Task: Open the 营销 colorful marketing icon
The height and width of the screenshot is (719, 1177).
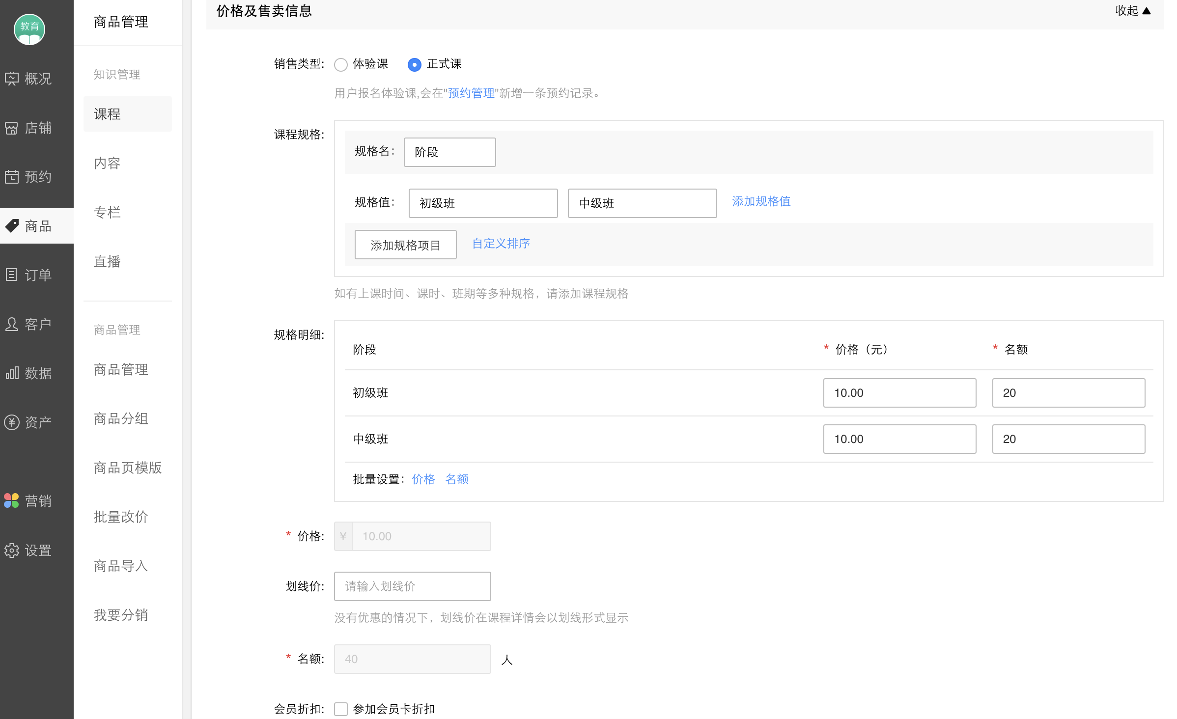Action: [12, 501]
